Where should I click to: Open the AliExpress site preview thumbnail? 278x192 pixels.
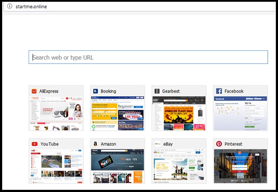[x=56, y=113]
